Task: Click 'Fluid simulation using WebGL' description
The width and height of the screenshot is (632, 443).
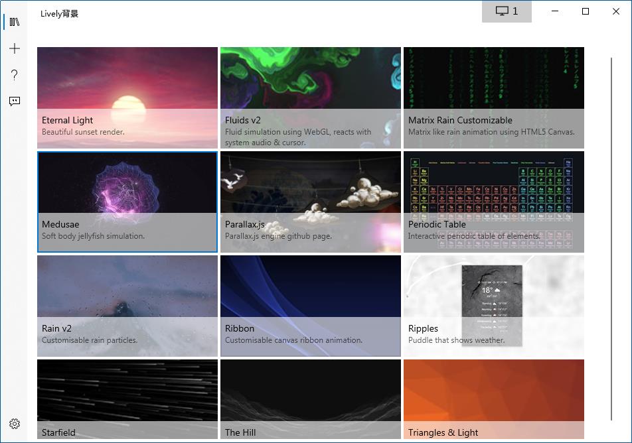Action: (x=298, y=137)
